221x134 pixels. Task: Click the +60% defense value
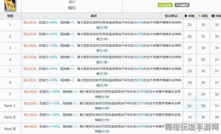pos(53,22)
